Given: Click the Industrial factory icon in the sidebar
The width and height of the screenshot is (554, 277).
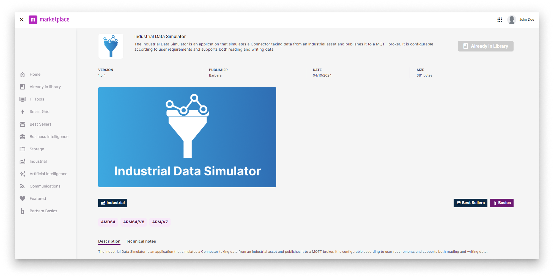Looking at the screenshot, I should click(22, 161).
